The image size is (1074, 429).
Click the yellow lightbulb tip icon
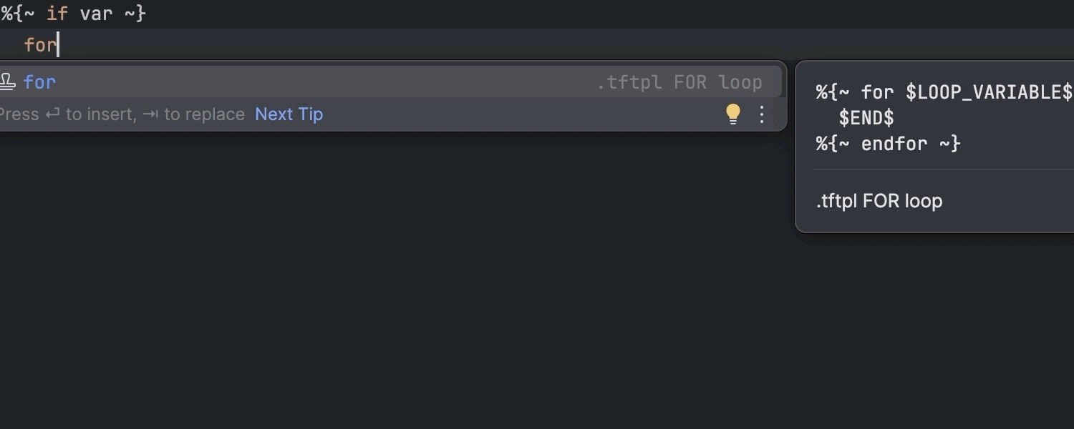(733, 114)
